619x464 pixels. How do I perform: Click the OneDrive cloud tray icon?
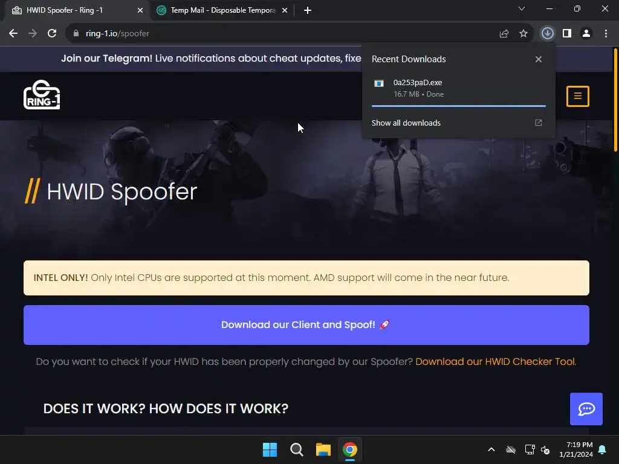[x=511, y=449]
